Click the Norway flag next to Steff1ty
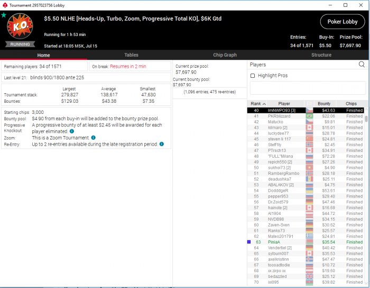This screenshot has width=370, height=288. (309, 145)
